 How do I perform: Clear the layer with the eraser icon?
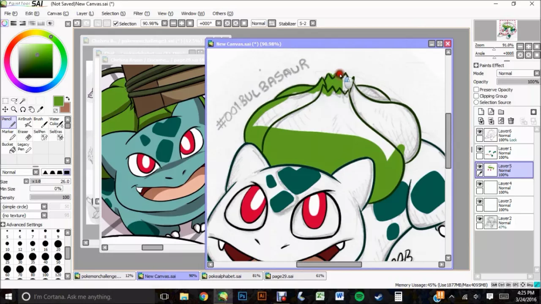tap(501, 121)
